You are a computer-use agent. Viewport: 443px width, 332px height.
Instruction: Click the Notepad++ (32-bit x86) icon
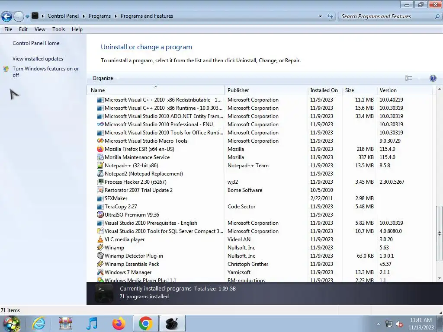pos(100,165)
